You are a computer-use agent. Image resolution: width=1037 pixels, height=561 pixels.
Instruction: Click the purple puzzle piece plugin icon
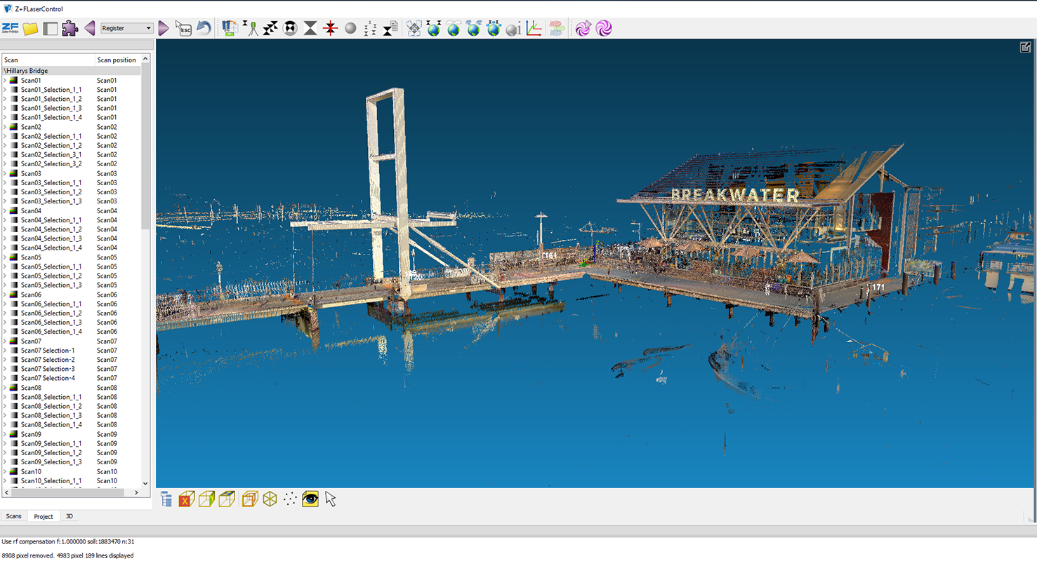pyautogui.click(x=70, y=29)
